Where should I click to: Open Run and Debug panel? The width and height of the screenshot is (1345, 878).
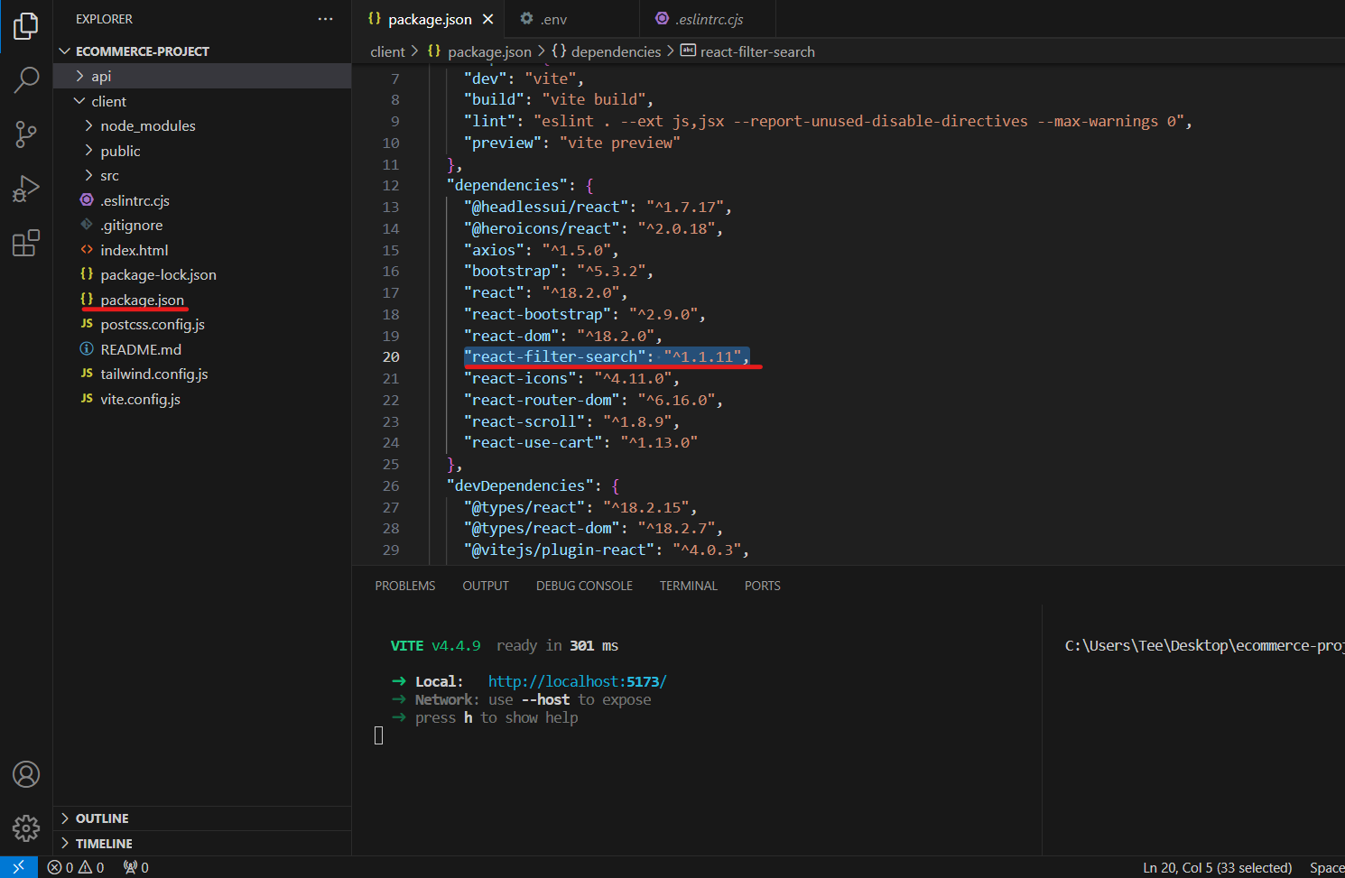[x=25, y=189]
